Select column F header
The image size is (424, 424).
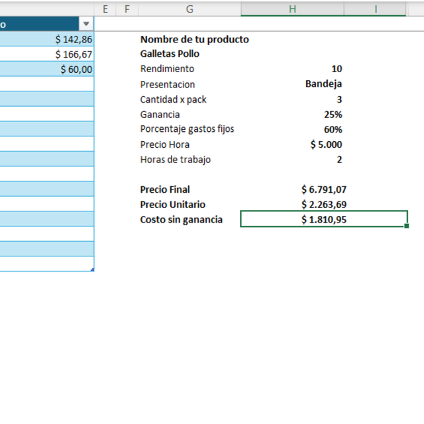(x=127, y=9)
